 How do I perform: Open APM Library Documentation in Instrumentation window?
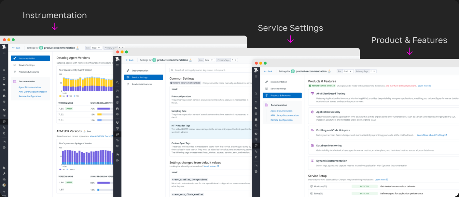tap(33, 92)
